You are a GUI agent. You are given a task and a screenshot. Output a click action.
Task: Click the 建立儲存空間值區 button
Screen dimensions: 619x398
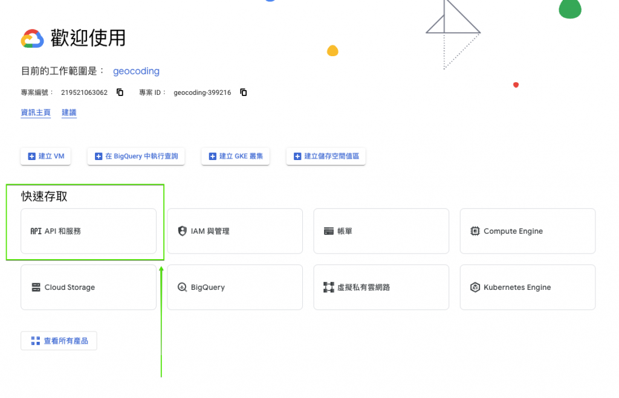(x=326, y=156)
